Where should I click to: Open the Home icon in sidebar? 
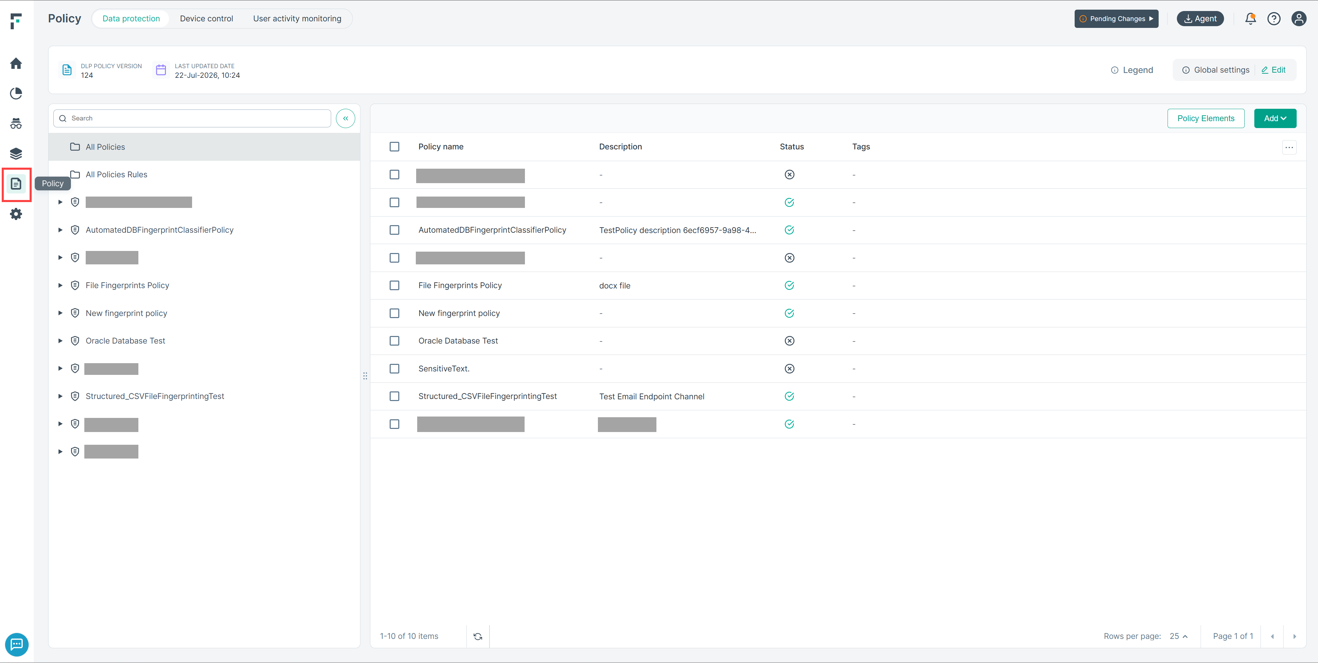click(x=16, y=63)
